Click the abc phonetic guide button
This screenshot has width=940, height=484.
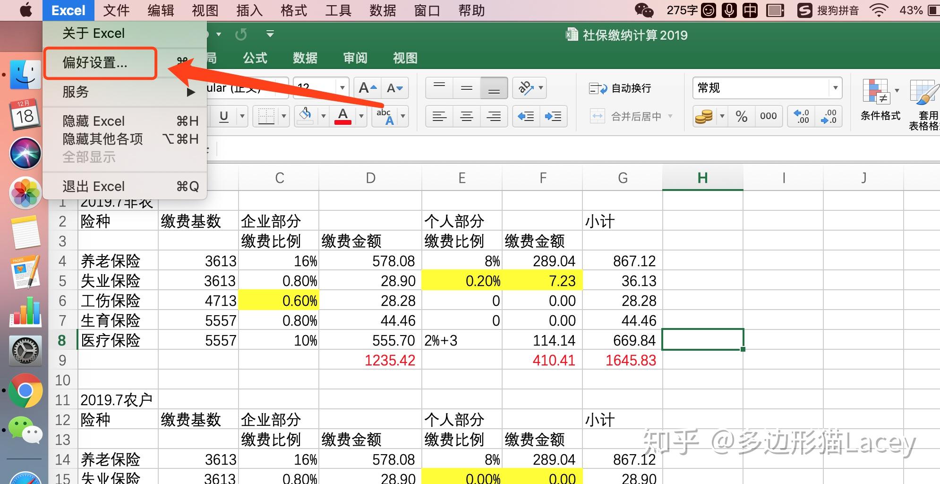pyautogui.click(x=385, y=116)
